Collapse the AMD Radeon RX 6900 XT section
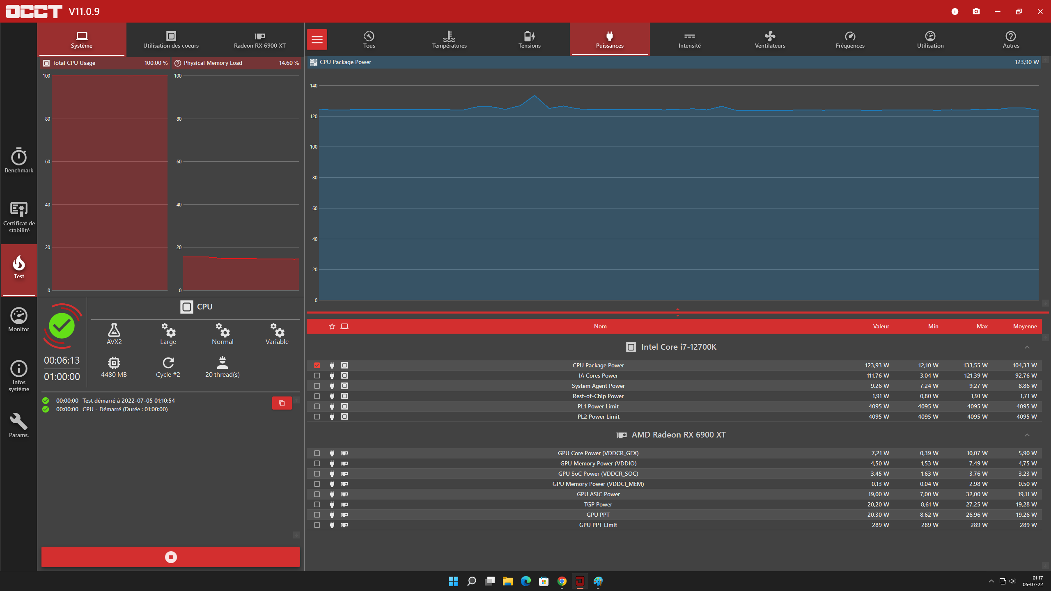 point(1027,435)
